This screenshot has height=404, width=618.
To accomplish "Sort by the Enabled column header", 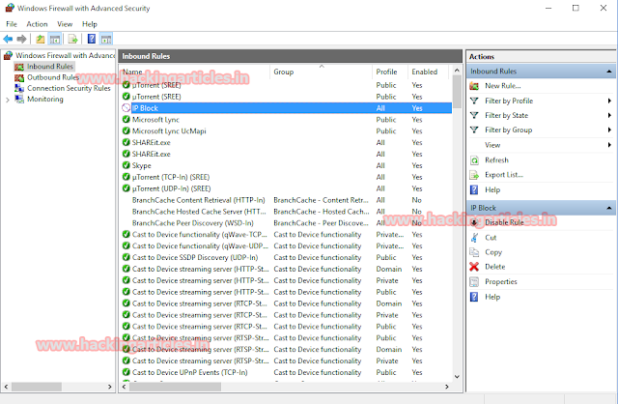I will coord(428,72).
